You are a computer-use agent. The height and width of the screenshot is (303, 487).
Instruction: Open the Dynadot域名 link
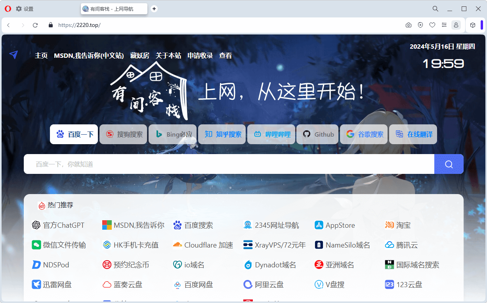click(270, 265)
